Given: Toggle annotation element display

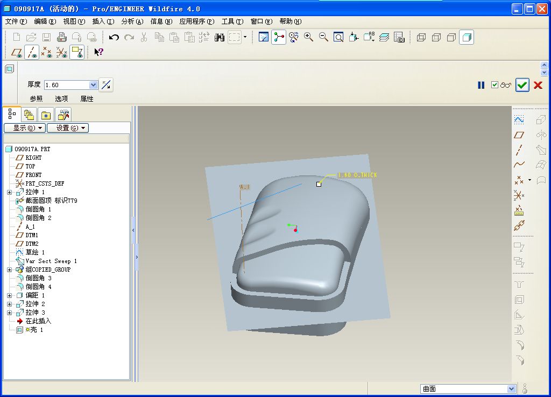Looking at the screenshot, I should (77, 52).
